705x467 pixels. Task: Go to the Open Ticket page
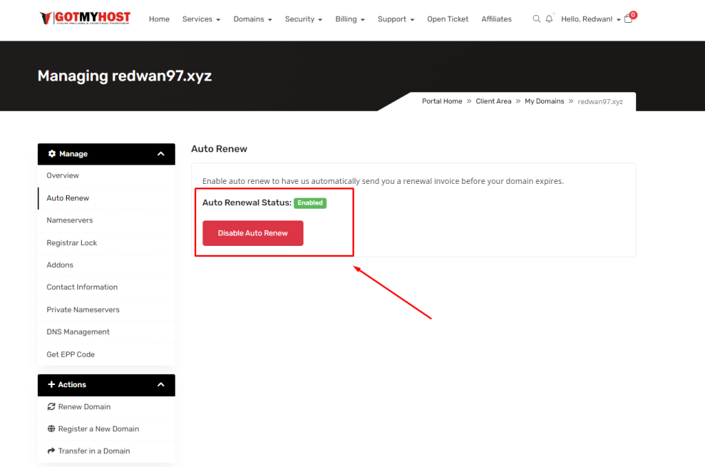point(448,19)
